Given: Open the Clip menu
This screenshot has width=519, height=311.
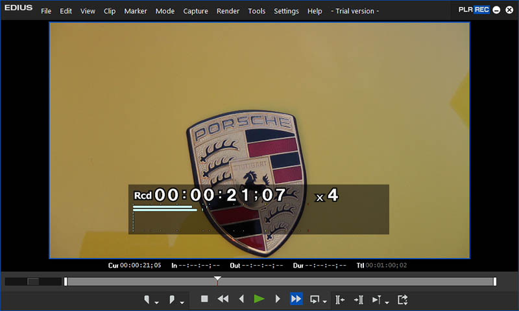Looking at the screenshot, I should coord(110,11).
